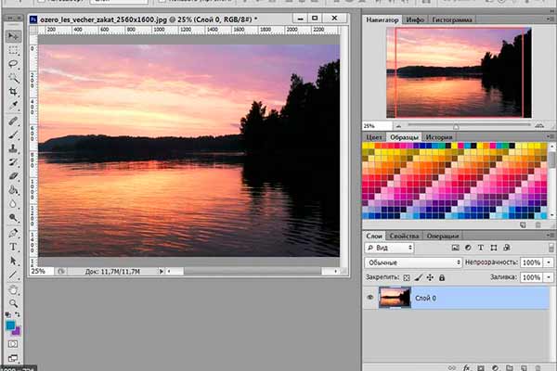Open the Вид layer filter dropdown
This screenshot has width=557, height=371.
pyautogui.click(x=407, y=249)
